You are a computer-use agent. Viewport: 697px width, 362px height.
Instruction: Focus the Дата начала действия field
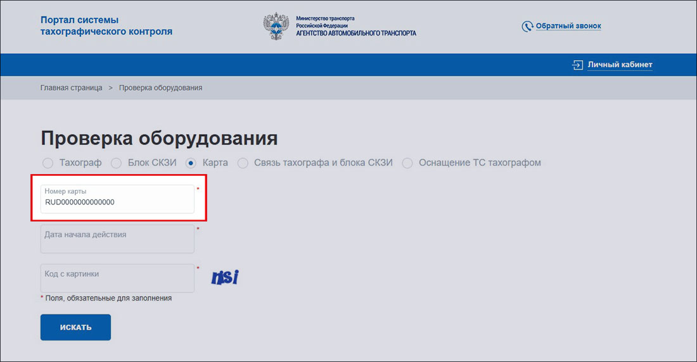tap(117, 239)
